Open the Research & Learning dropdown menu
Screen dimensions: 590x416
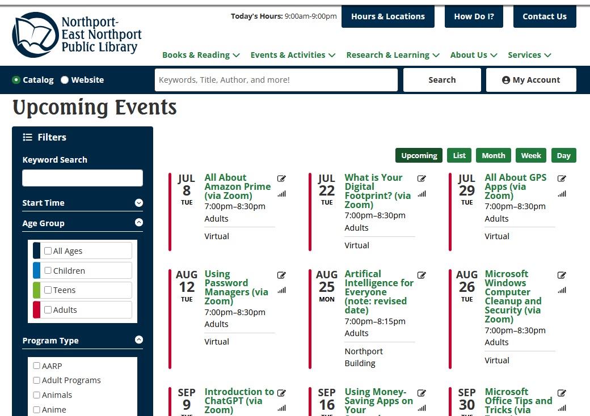[x=393, y=55]
